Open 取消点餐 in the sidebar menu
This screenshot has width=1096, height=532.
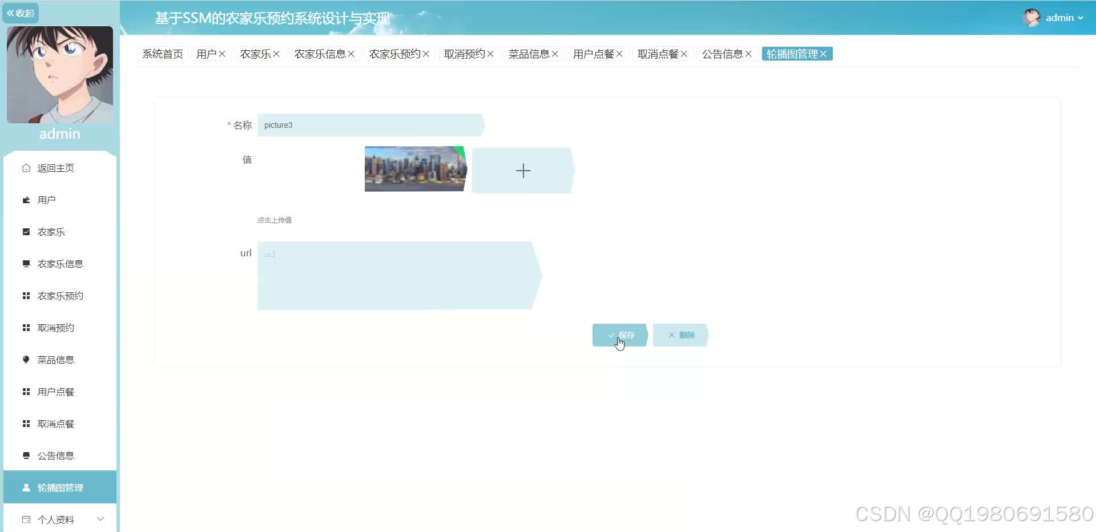point(60,424)
